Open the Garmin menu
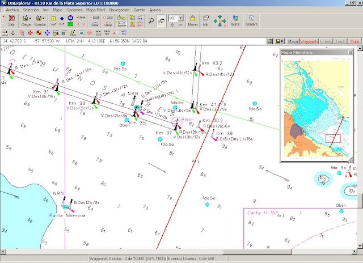Image resolution: width=363 pixels, height=263 pixels. click(x=140, y=10)
